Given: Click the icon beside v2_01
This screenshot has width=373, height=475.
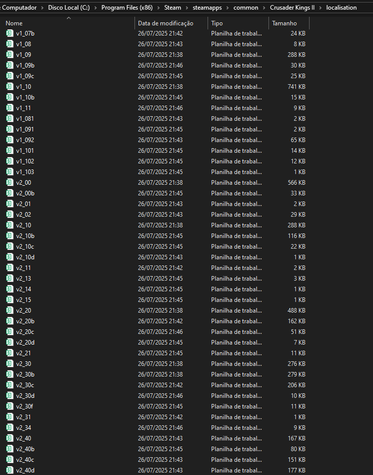Looking at the screenshot, I should (10, 203).
